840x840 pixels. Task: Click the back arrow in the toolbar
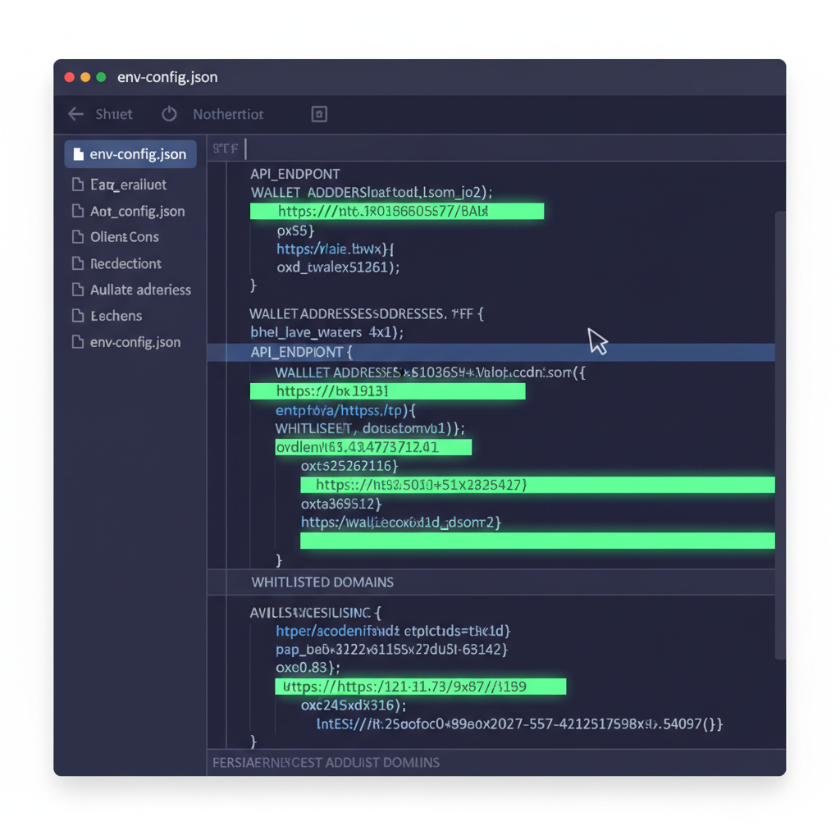click(x=75, y=114)
